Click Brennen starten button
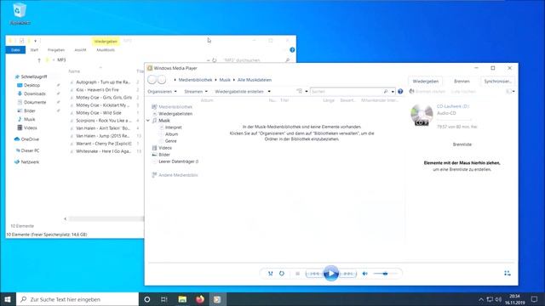This screenshot has width=545, height=306. tap(427, 92)
